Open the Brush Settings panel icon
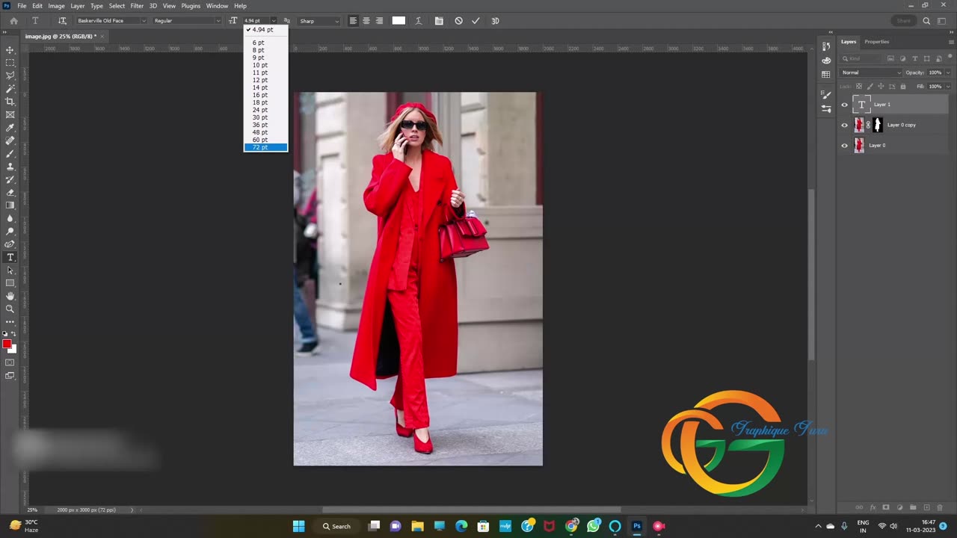957x538 pixels. (x=825, y=94)
